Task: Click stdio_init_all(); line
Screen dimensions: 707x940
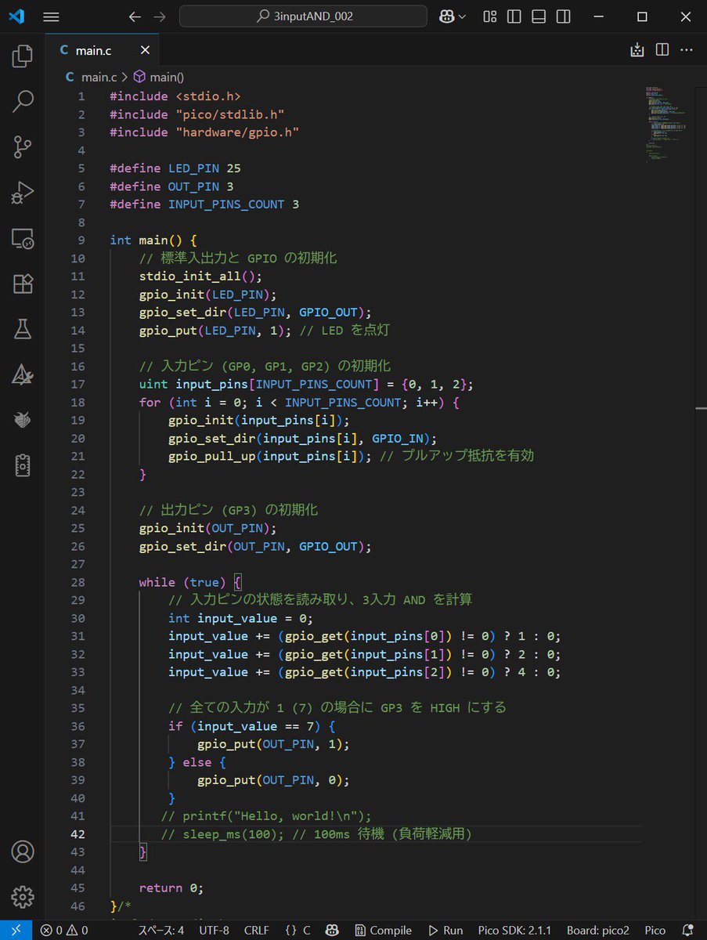Action: coord(200,277)
